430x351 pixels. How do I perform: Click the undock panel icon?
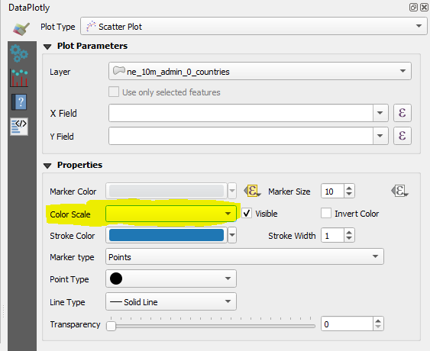413,7
